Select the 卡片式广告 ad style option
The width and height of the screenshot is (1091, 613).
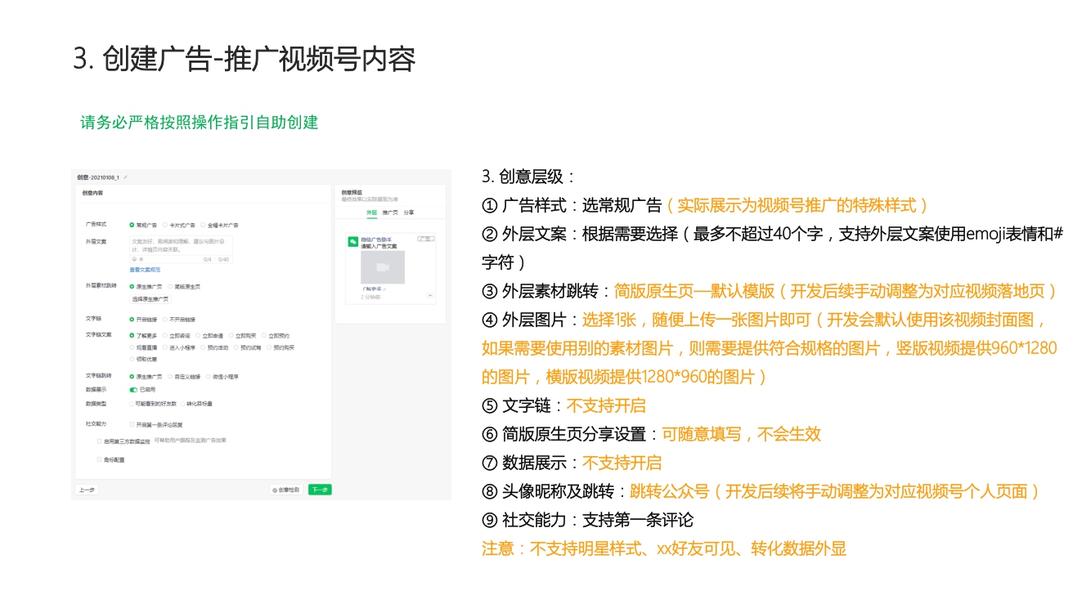[x=164, y=225]
